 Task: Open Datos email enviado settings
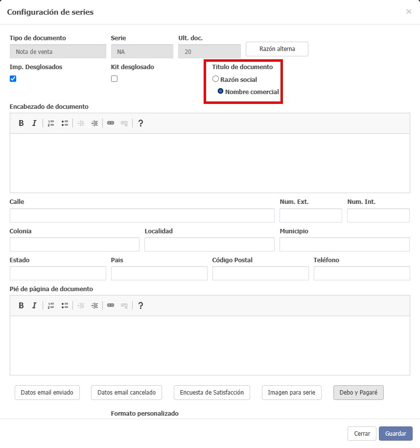[47, 393]
